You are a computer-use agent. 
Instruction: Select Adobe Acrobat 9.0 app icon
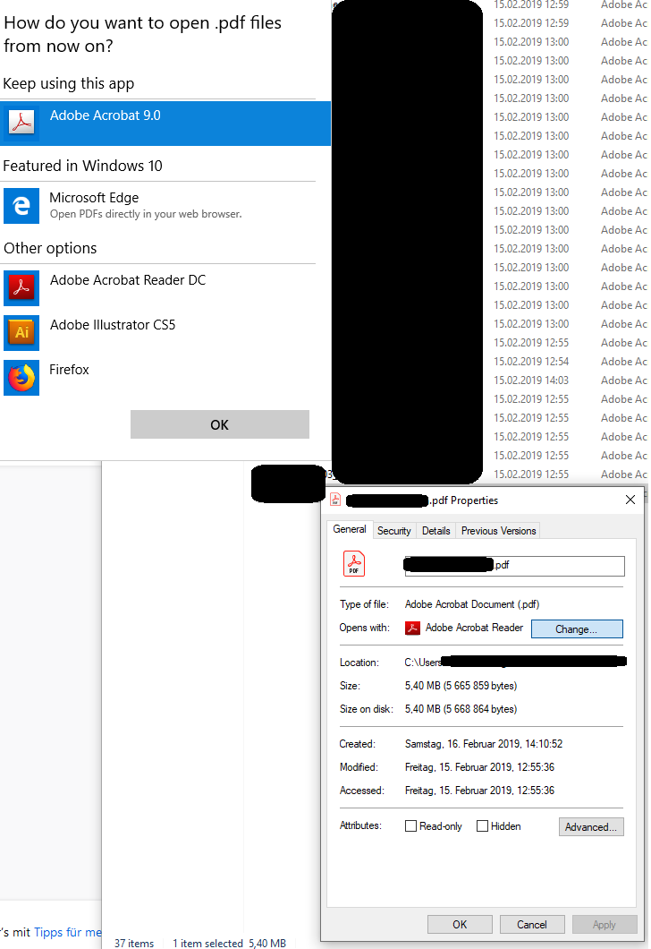[21, 124]
